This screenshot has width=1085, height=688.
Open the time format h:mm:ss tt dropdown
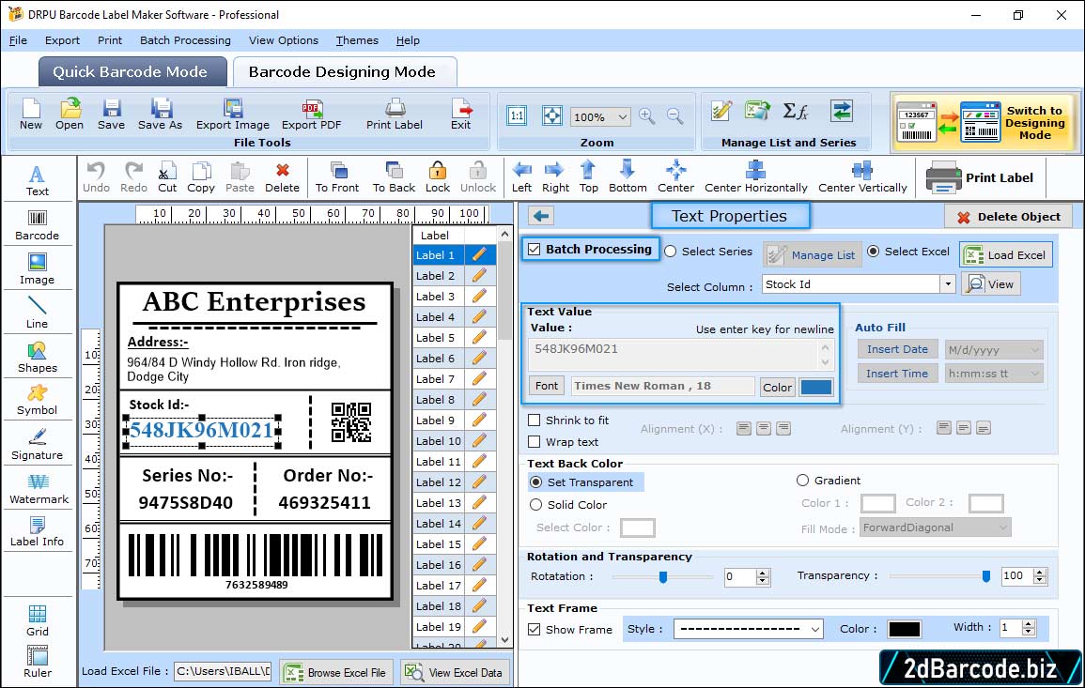[x=1034, y=374]
